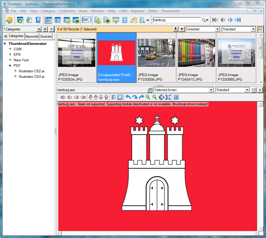Image resolution: width=266 pixels, height=238 pixels.
Task: Open the Selected Assets dropdown
Action: coord(211,90)
